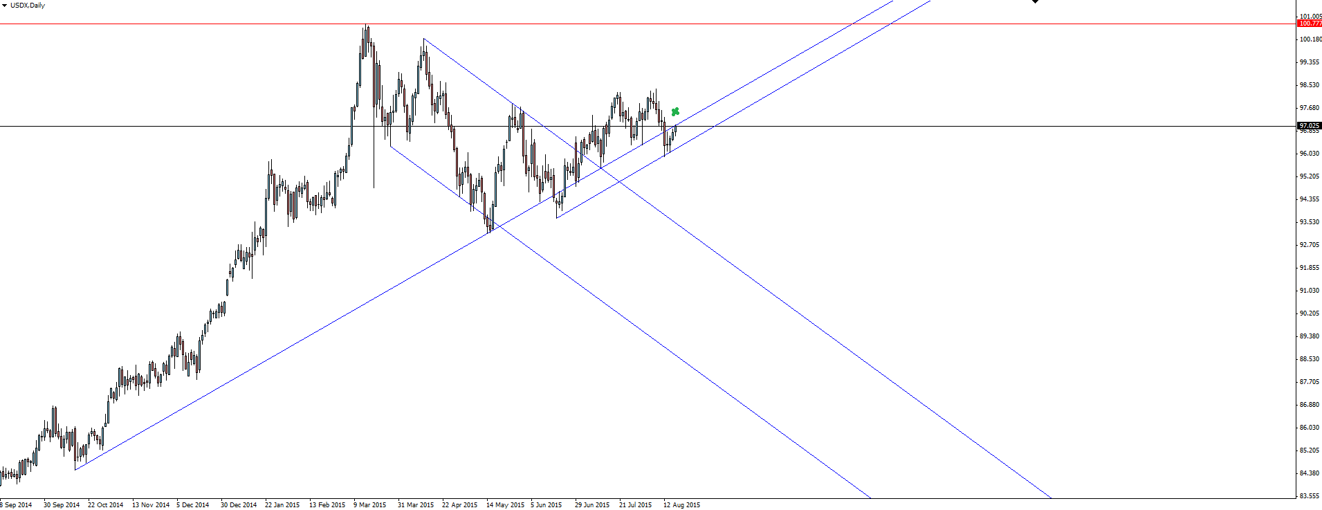Viewport: 1322px width, 510px height.
Task: Click the 100.180 price axis label
Action: tap(1310, 39)
